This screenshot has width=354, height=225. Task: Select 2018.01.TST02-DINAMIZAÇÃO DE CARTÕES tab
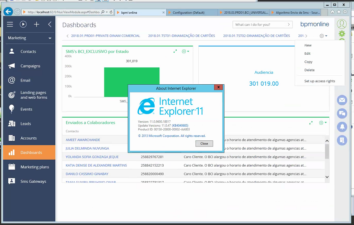point(256,36)
